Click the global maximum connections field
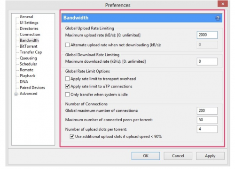The image size is (235, 169). [207, 110]
